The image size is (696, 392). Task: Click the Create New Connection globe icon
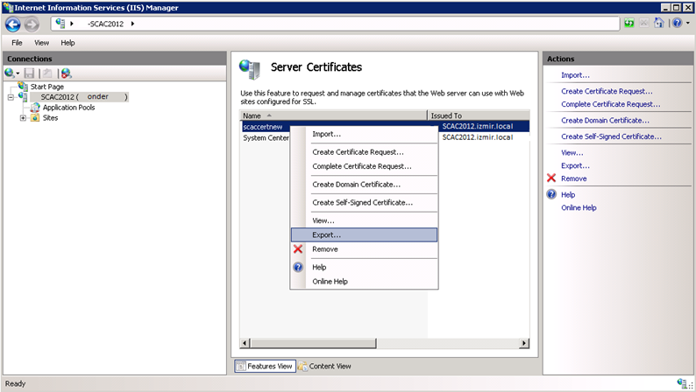click(x=9, y=73)
